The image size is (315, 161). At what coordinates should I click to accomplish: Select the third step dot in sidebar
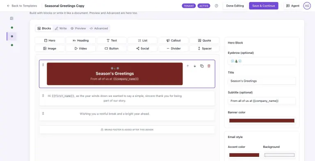pyautogui.click(x=12, y=45)
